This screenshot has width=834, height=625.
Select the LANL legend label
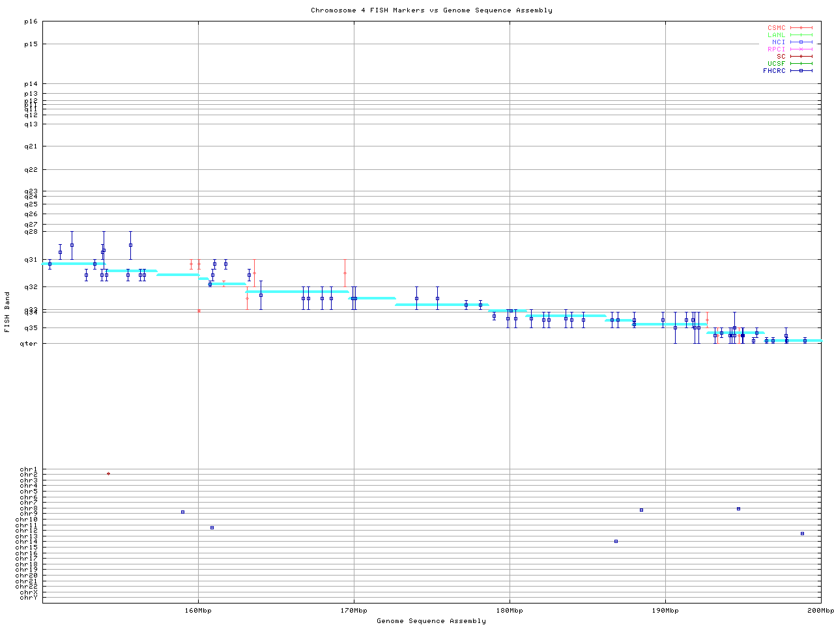coord(776,35)
